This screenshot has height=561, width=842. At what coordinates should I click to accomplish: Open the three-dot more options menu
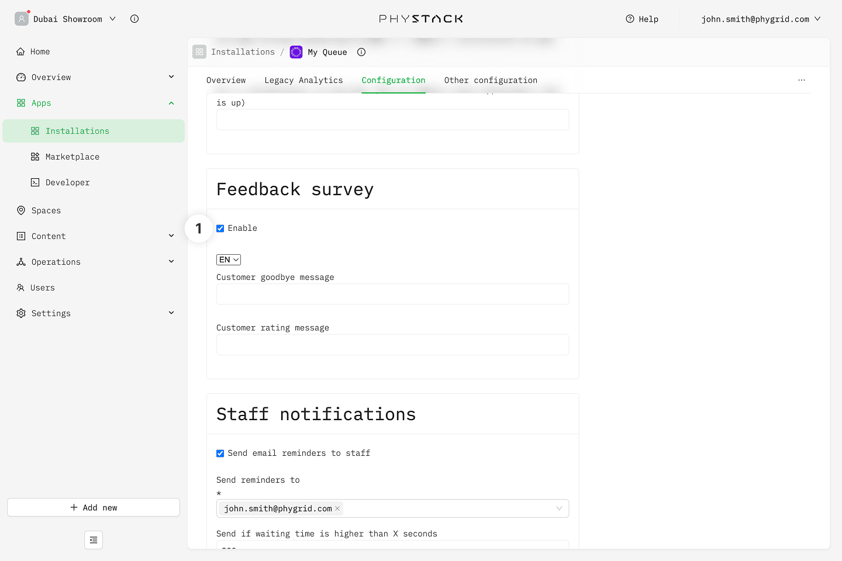(802, 80)
